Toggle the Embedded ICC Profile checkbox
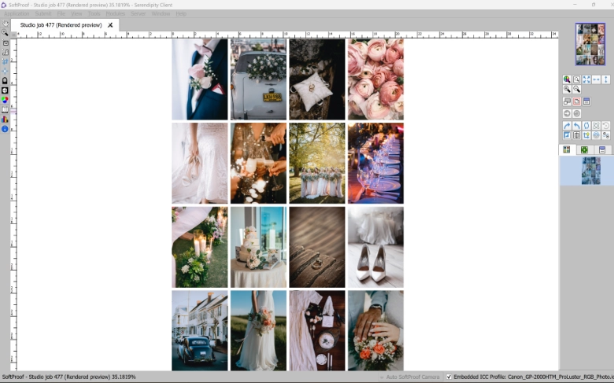 (449, 377)
